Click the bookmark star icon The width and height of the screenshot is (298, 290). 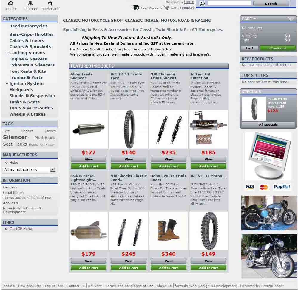click(50, 3)
